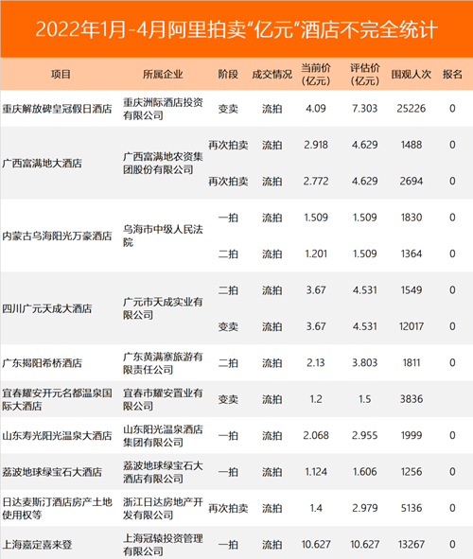Click the 阶段 column header
The height and width of the screenshot is (559, 473).
pos(228,74)
